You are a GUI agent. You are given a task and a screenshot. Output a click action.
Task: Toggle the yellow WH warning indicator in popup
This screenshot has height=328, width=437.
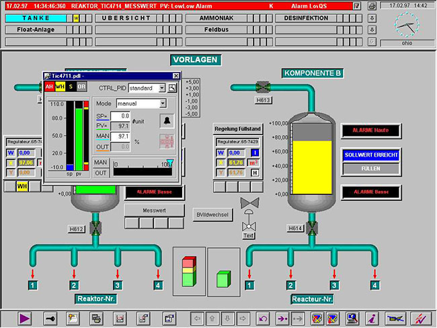[x=60, y=87]
